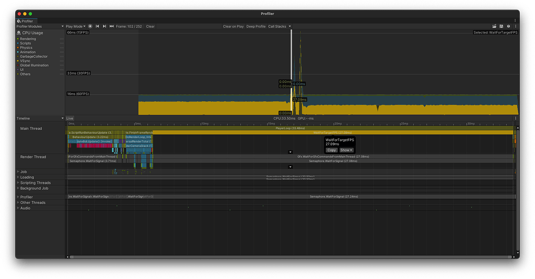Open the profiler help icon
Image resolution: width=535 pixels, height=279 pixels.
tap(508, 26)
